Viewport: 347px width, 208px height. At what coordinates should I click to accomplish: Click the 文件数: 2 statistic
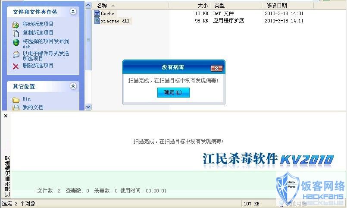pos(49,191)
